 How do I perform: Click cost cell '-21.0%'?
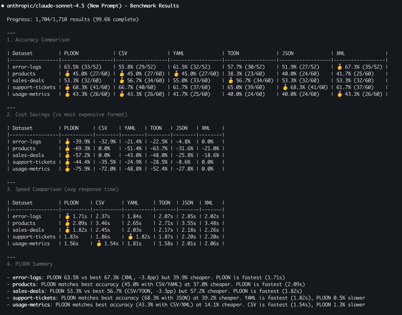[x=211, y=148]
